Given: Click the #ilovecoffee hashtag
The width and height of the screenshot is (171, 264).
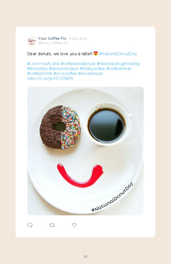Looking at the screenshot, I should coord(65,74).
